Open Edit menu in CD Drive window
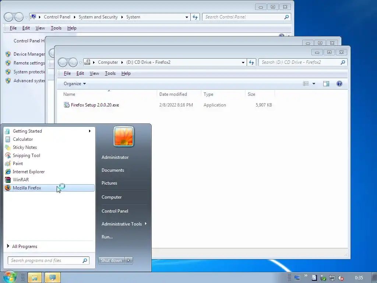This screenshot has height=283, width=377. coord(80,73)
